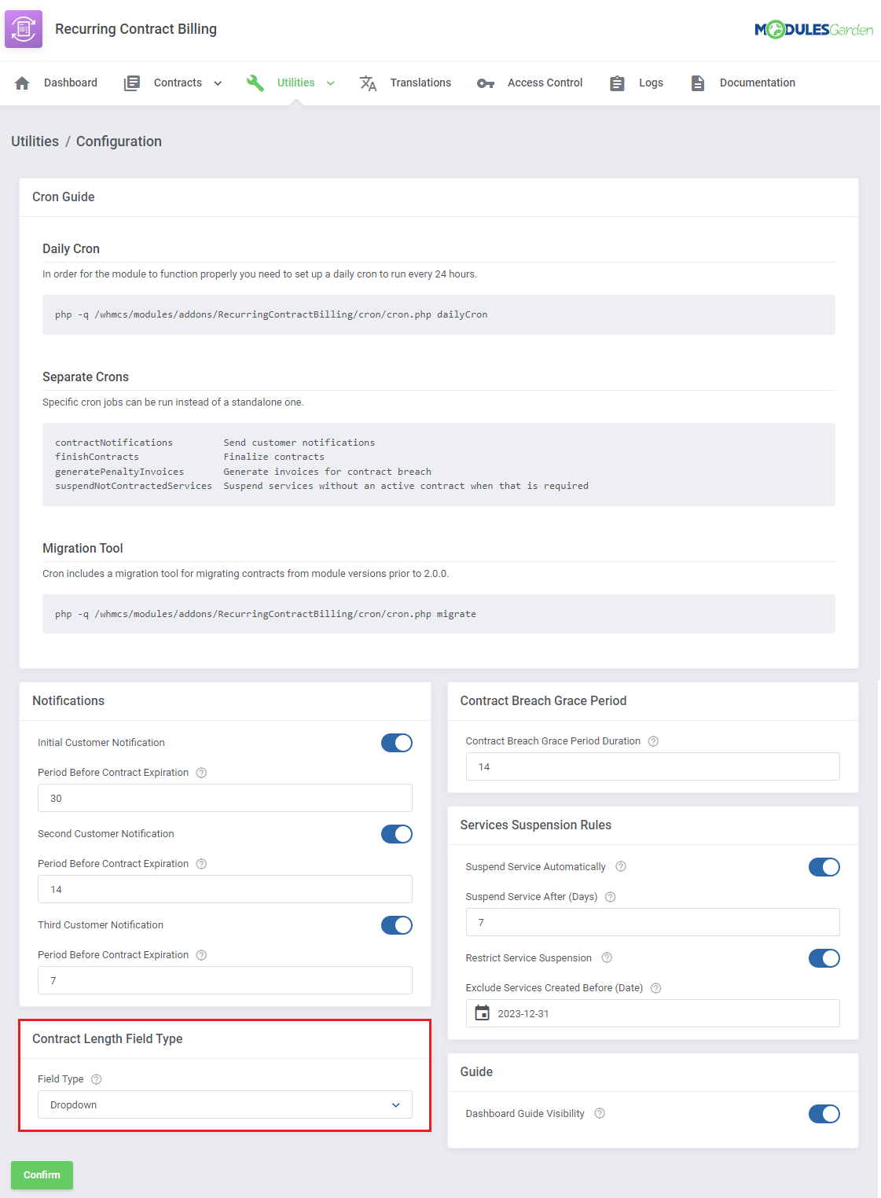Click the Documentation file icon

[x=698, y=83]
